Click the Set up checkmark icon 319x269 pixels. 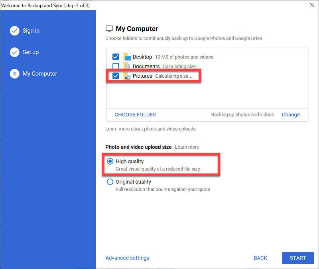14,52
